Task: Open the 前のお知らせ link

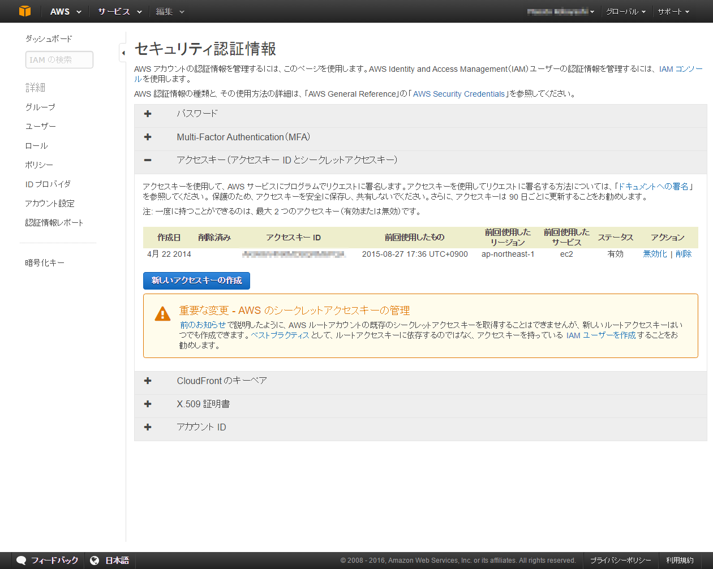Action: pyautogui.click(x=203, y=325)
